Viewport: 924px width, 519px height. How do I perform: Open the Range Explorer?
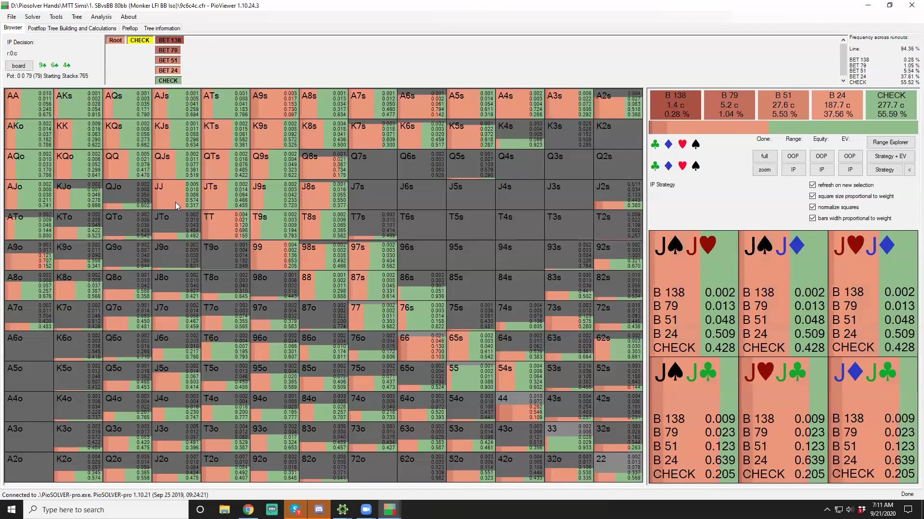891,142
